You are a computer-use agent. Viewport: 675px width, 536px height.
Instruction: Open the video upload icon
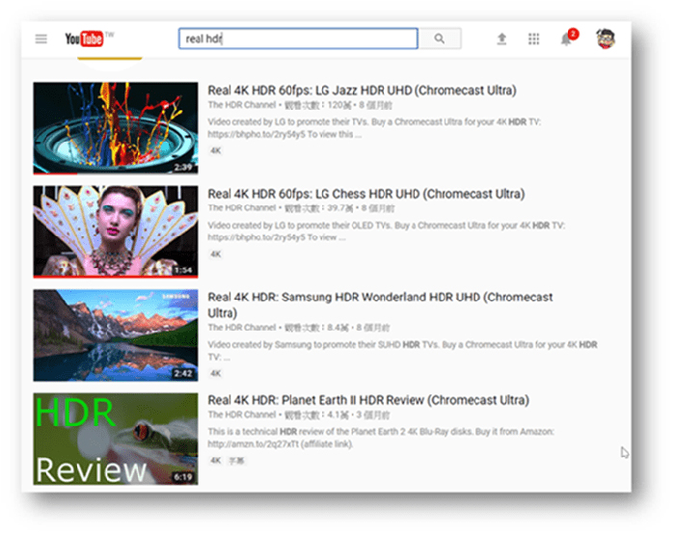point(501,40)
